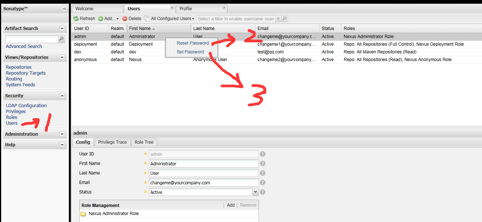482x222 pixels.
Task: Click the artifact search magnifier icon
Action: (x=61, y=39)
